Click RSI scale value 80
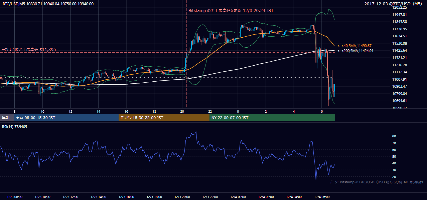Image resolution: width=427 pixels, height=200 pixels. click(394, 136)
